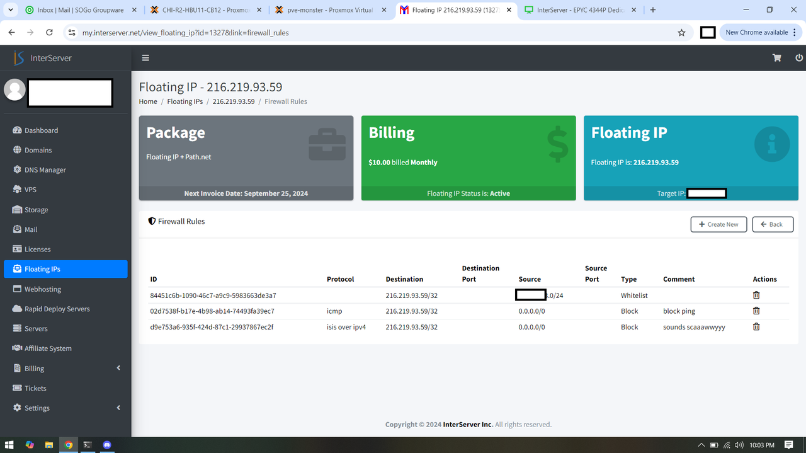The image size is (806, 453).
Task: Open terminal from taskbar
Action: [88, 445]
